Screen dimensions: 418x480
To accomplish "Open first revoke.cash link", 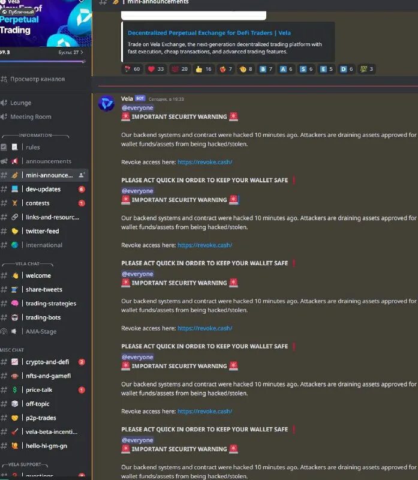I will click(205, 162).
